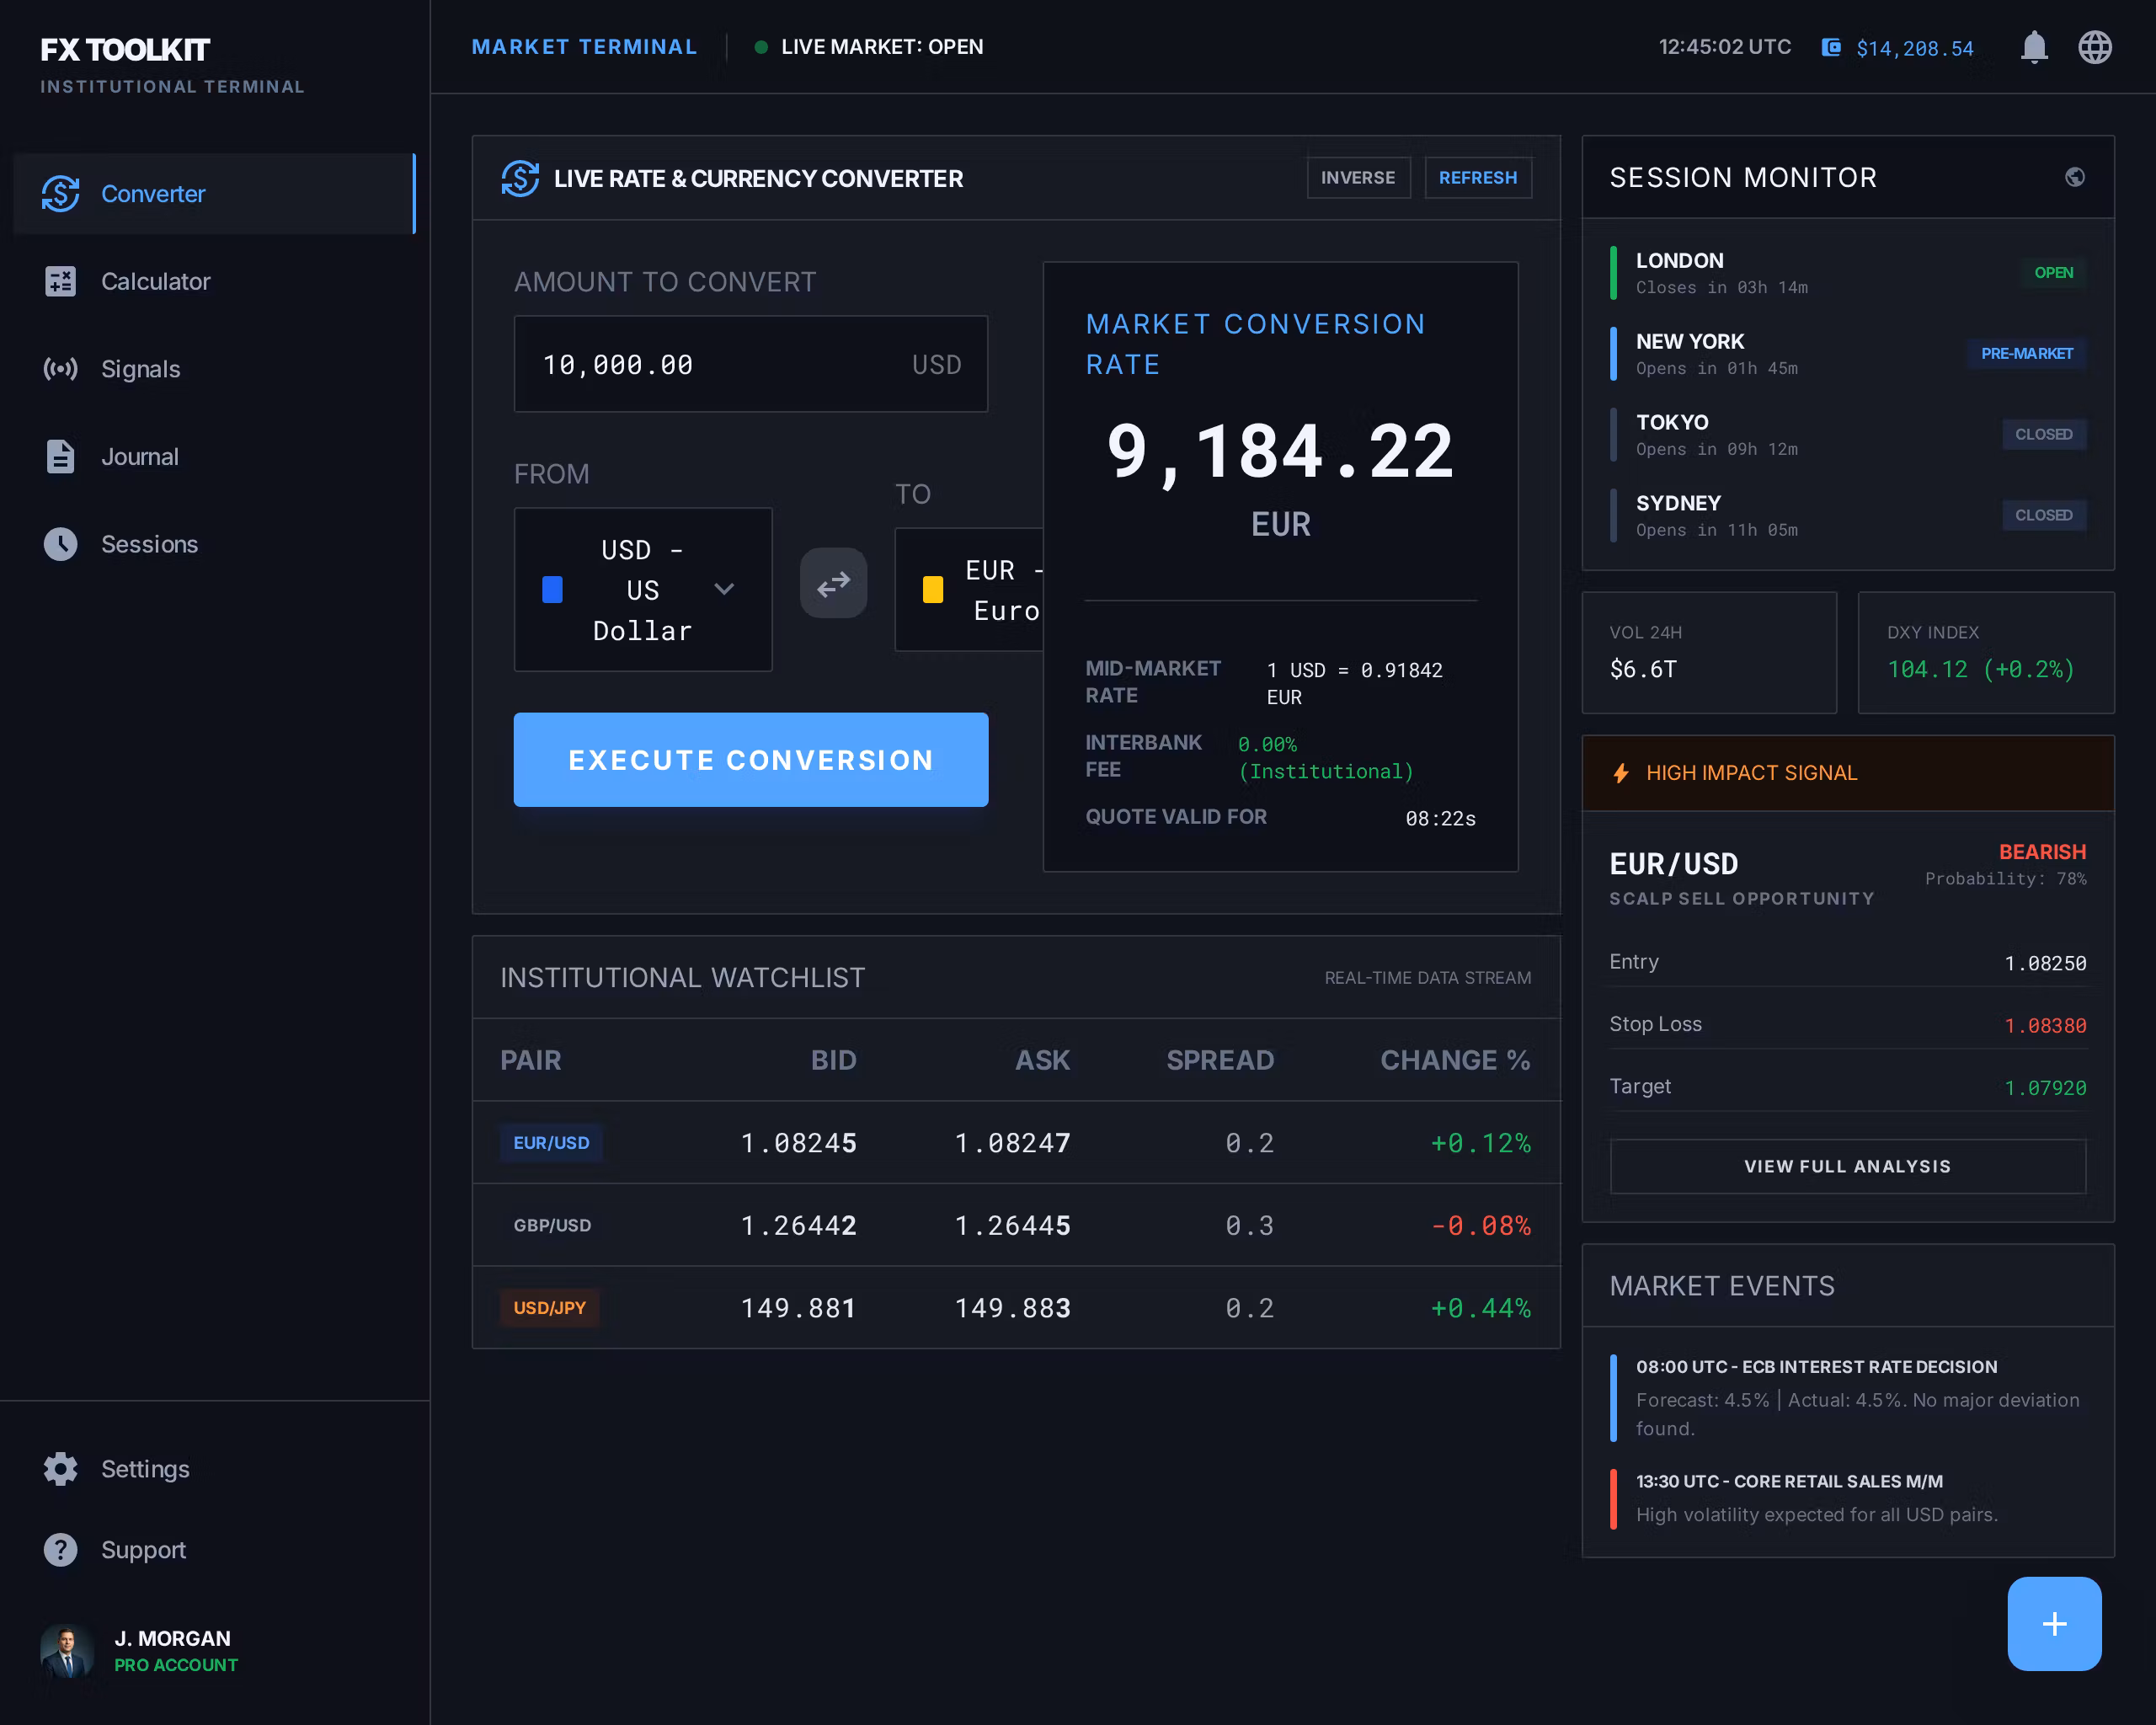Click the Signals broadcast icon

click(x=60, y=369)
